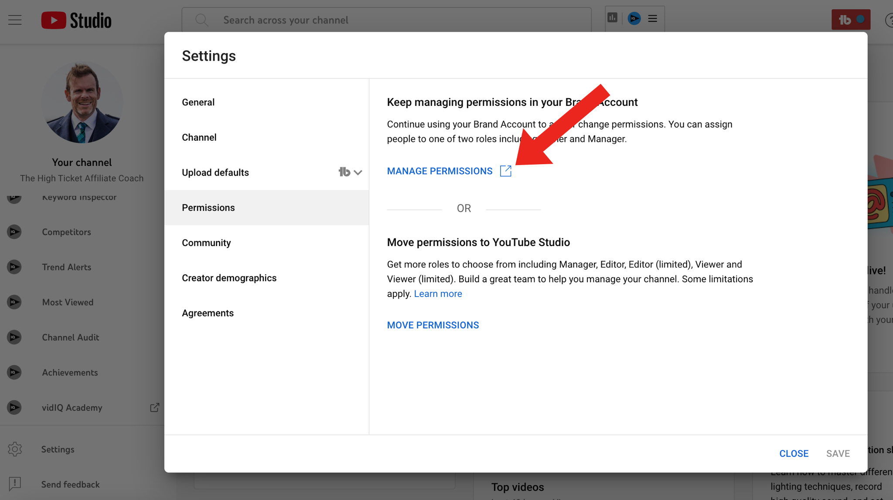Screen dimensions: 893x500
Task: Click Learn more about permissions limitations
Action: tap(437, 294)
